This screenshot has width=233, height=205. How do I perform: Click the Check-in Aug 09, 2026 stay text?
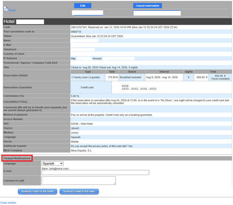click(104, 67)
